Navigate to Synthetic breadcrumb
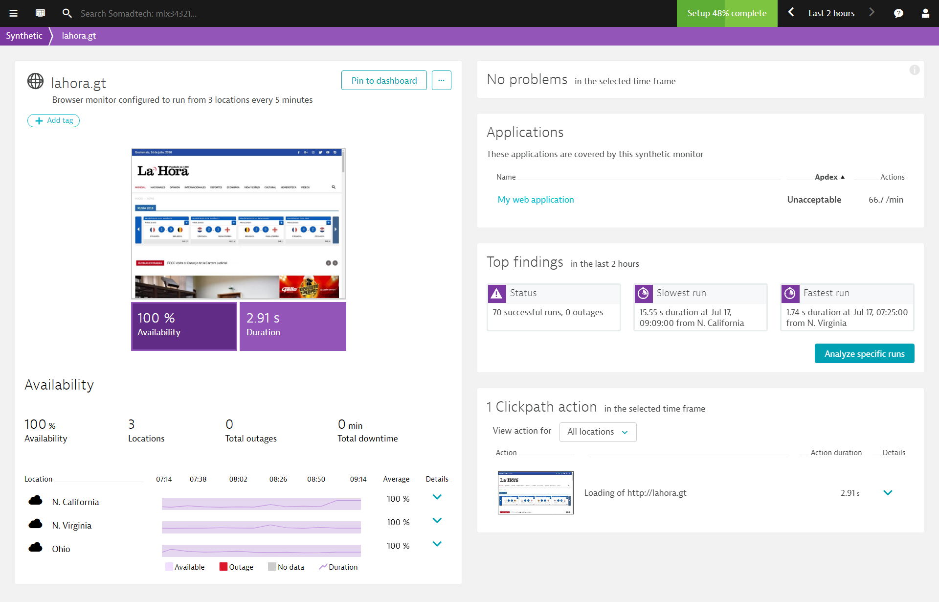Image resolution: width=939 pixels, height=602 pixels. pos(24,36)
